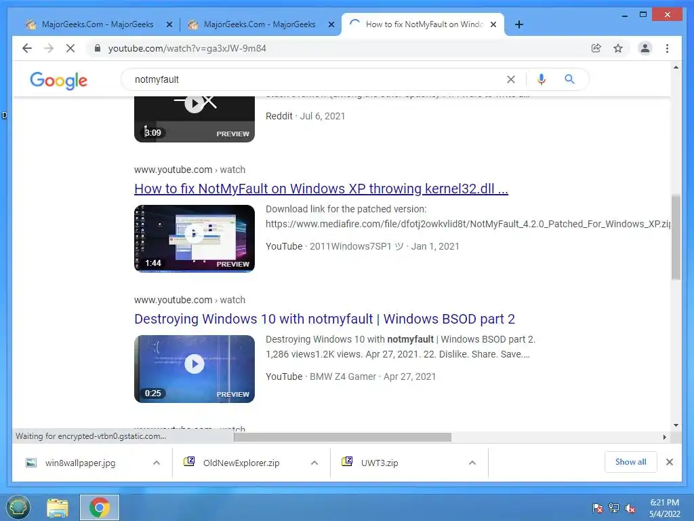Expand options for UWT3.zip
694x521 pixels.
[472, 463]
